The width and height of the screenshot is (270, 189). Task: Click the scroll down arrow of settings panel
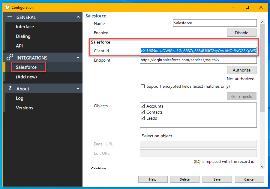(x=262, y=166)
